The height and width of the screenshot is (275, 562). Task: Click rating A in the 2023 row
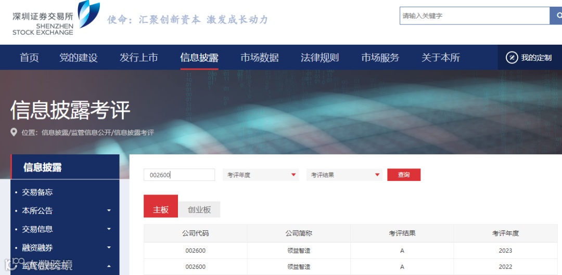point(402,251)
